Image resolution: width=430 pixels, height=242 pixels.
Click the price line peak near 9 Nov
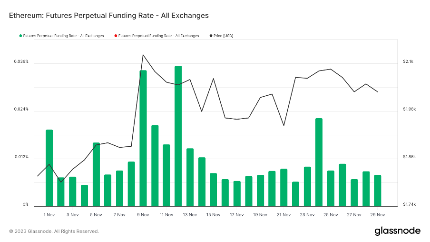point(143,55)
